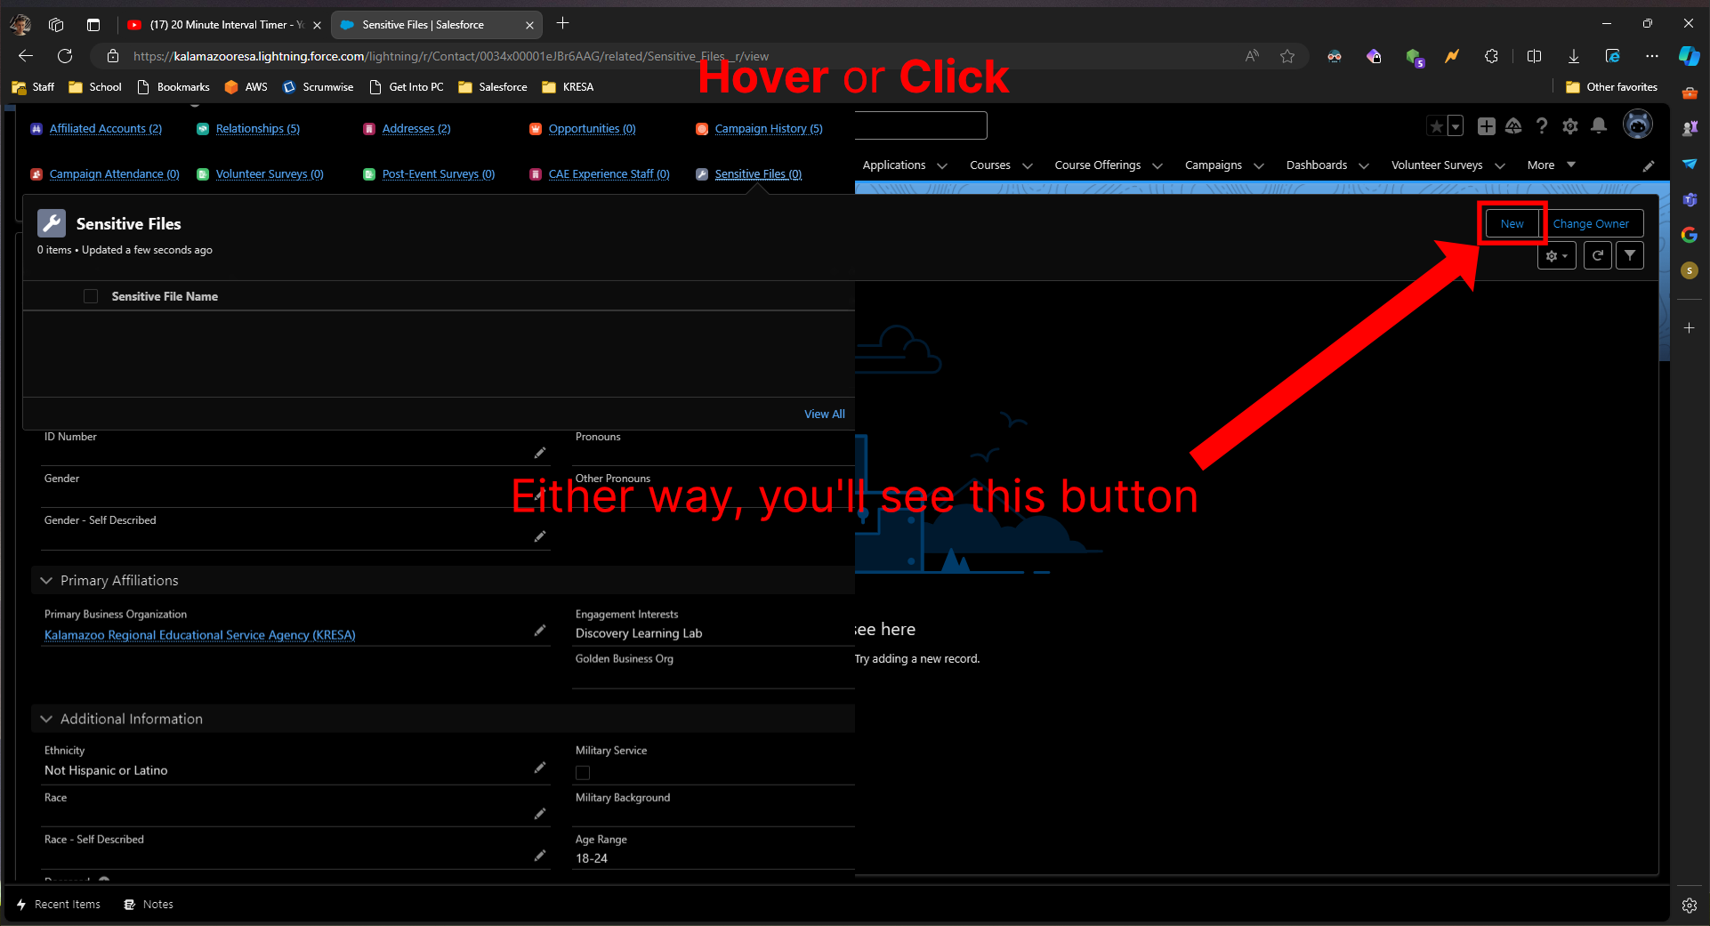
Task: Edit the Race field pencil
Action: tap(540, 814)
